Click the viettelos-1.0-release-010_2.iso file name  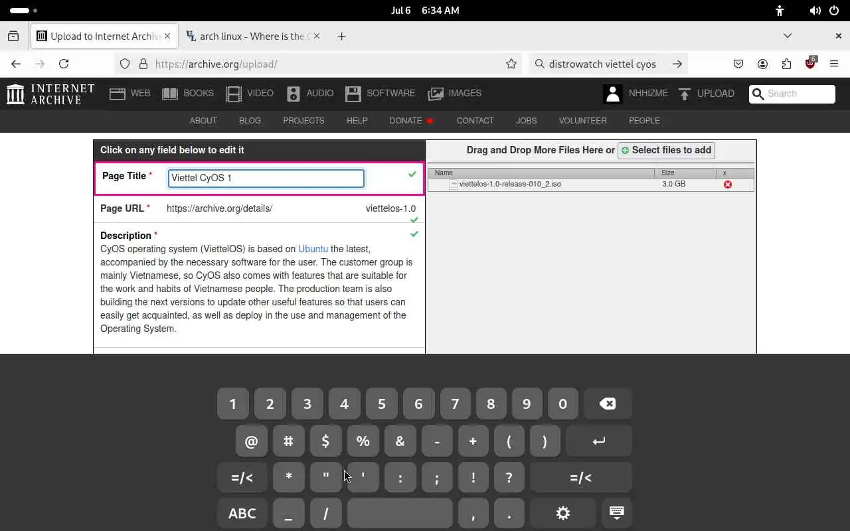510,184
